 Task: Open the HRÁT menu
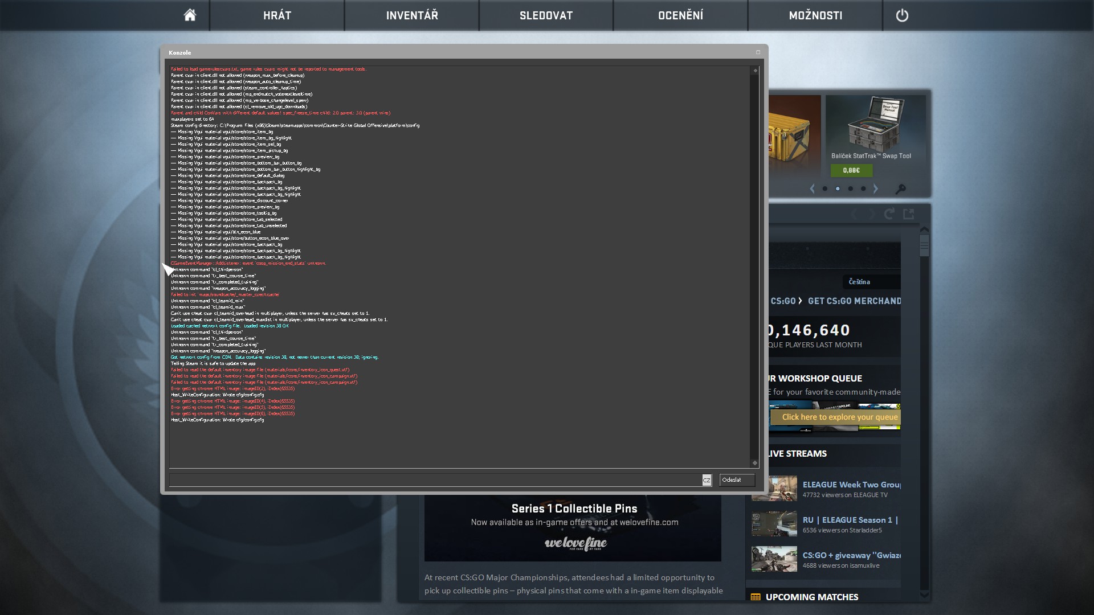277,15
